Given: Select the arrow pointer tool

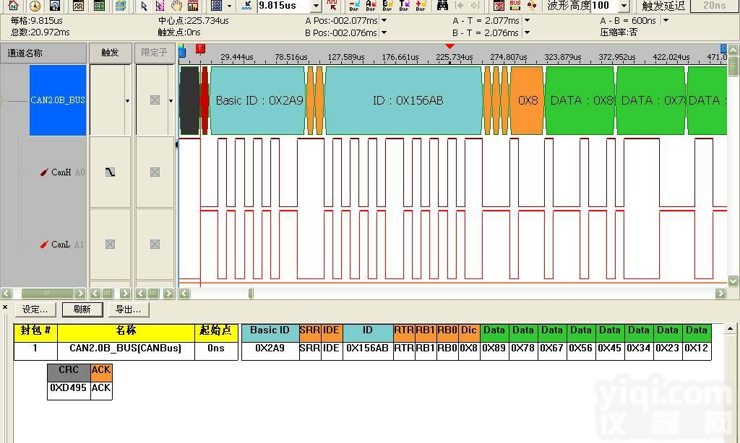Looking at the screenshot, I should click(144, 6).
